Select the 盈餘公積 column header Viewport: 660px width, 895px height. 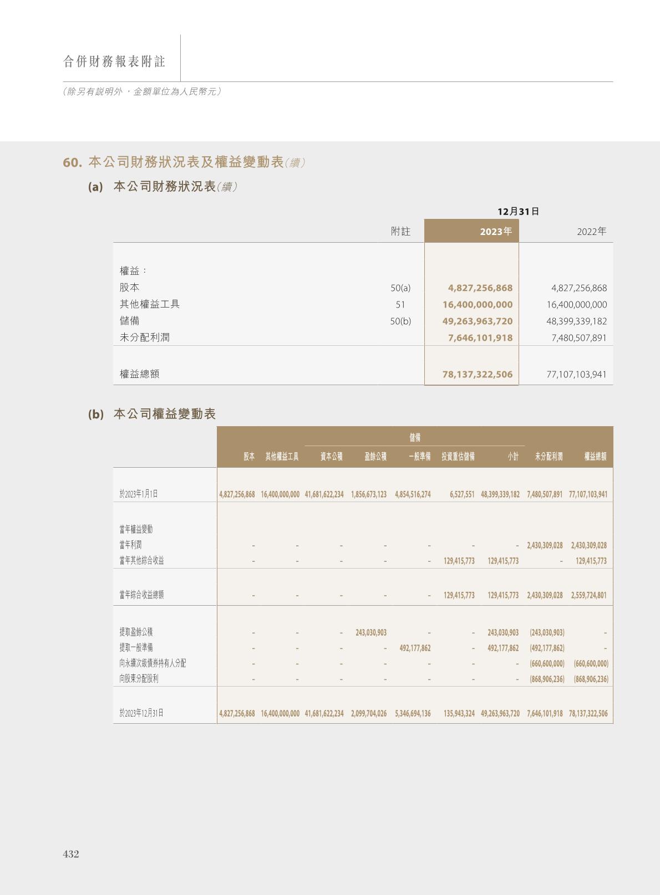pos(375,457)
